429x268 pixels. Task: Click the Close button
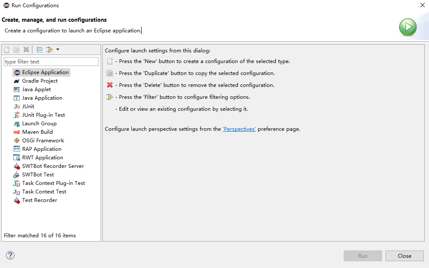405,256
